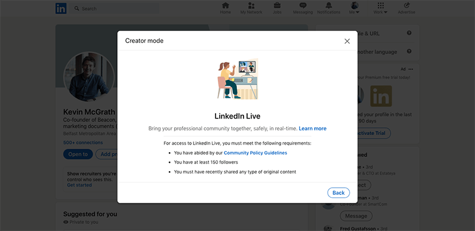Open the Ad options ellipsis menu

point(410,69)
